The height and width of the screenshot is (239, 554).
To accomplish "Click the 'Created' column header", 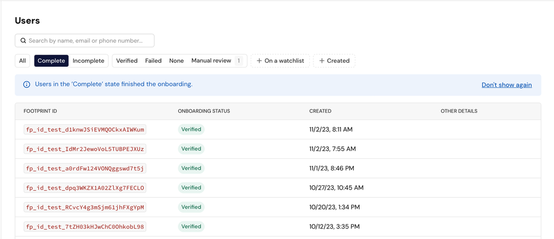I will click(x=320, y=111).
